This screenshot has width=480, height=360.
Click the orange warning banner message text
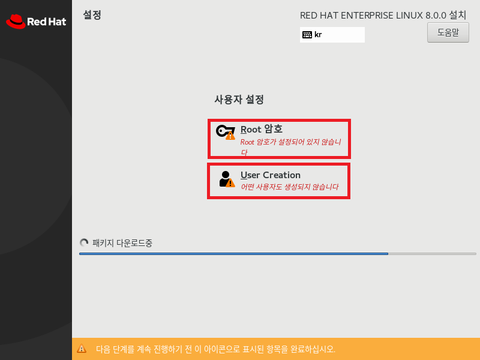[x=215, y=349]
